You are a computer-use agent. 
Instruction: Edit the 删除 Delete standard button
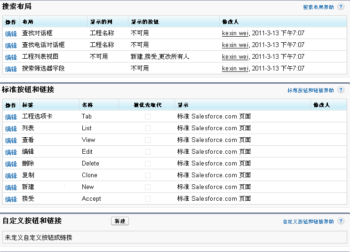[x=11, y=164]
